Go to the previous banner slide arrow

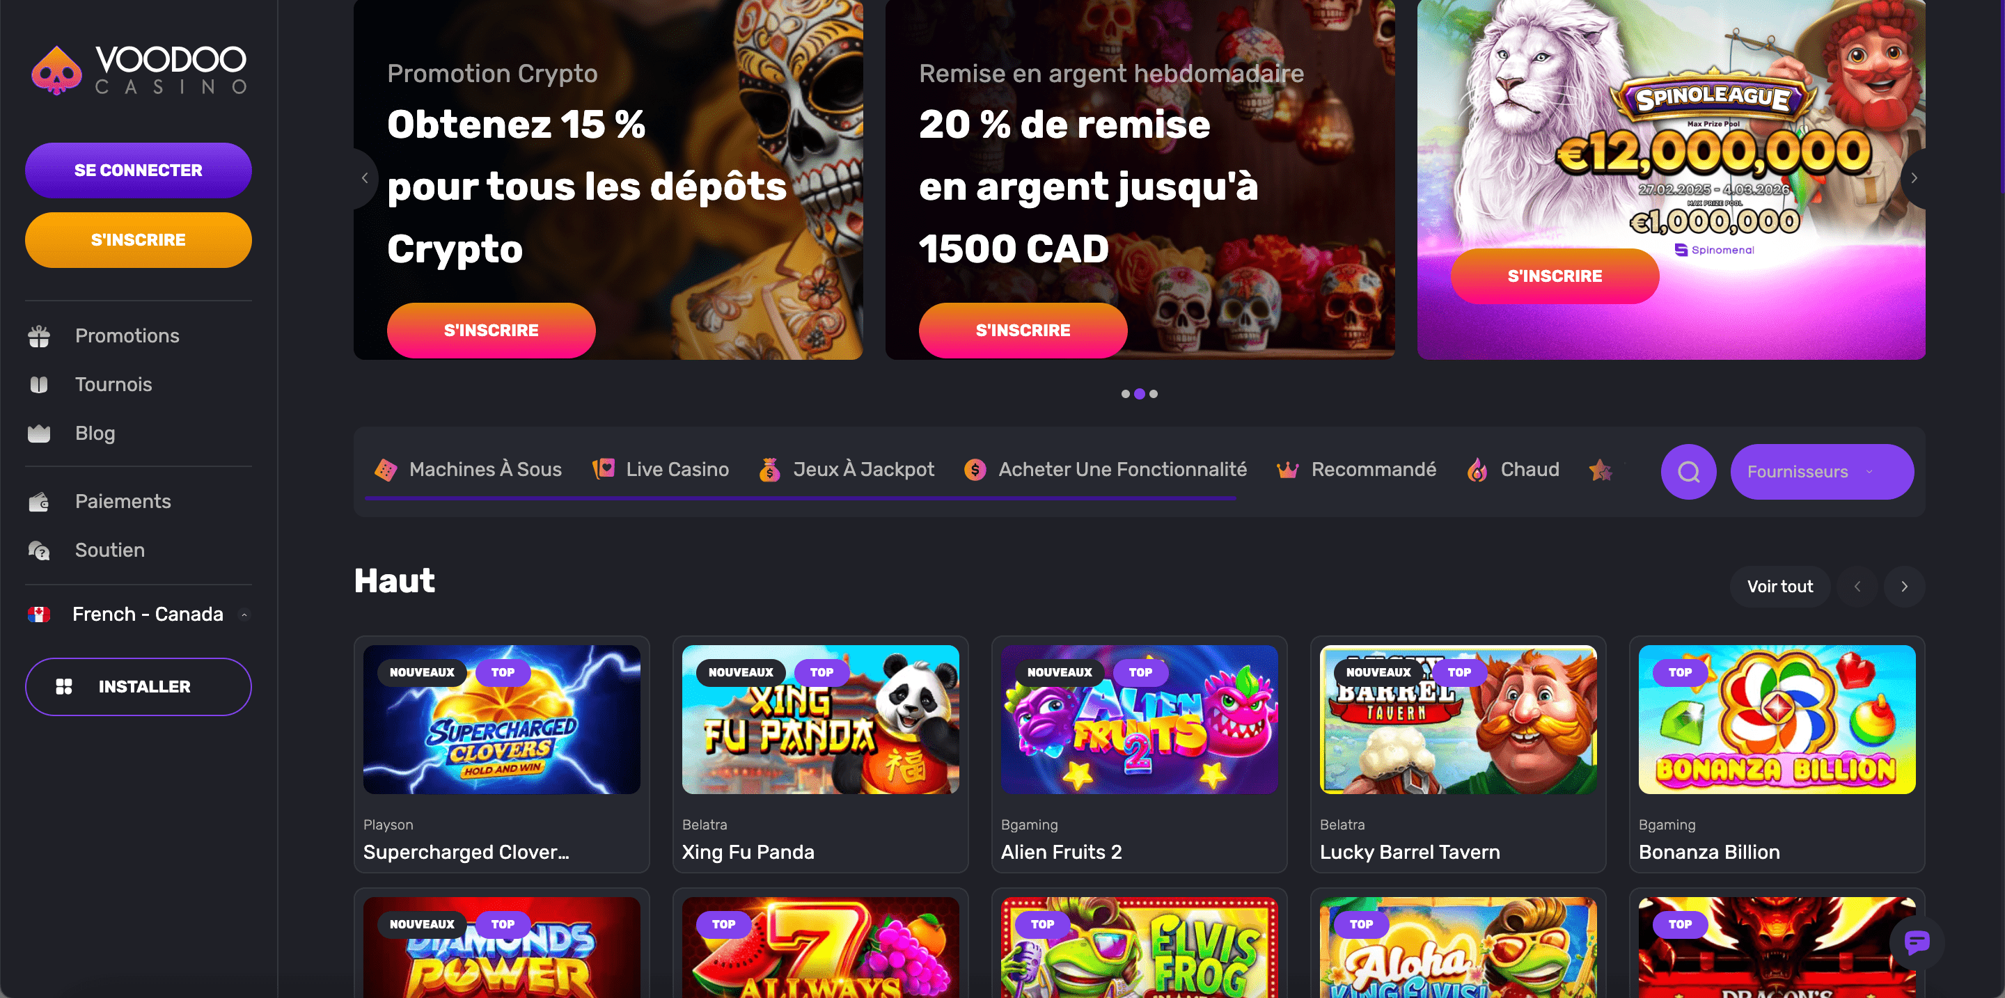click(x=364, y=178)
